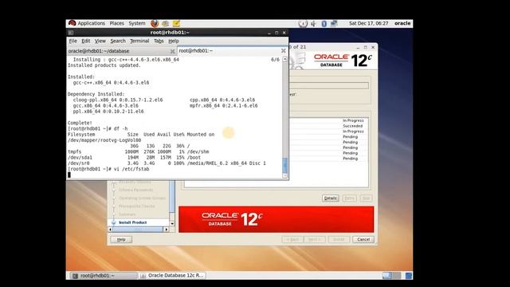
Task: Switch to Oracle Database 12c installer in the taskbar
Action: tap(172, 276)
